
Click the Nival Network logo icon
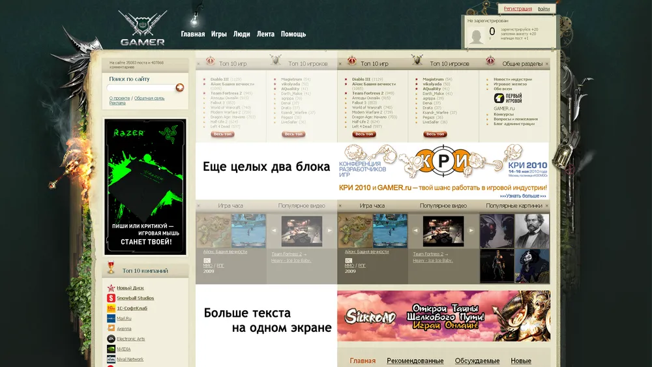pos(111,359)
